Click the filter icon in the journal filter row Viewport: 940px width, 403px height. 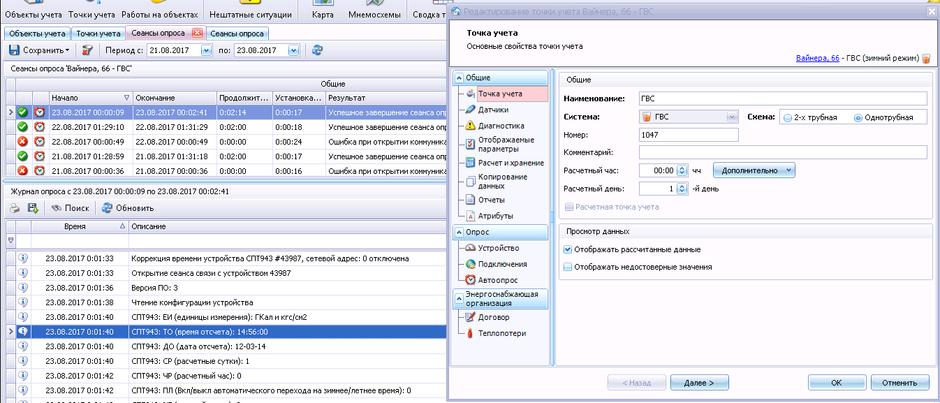coord(10,240)
